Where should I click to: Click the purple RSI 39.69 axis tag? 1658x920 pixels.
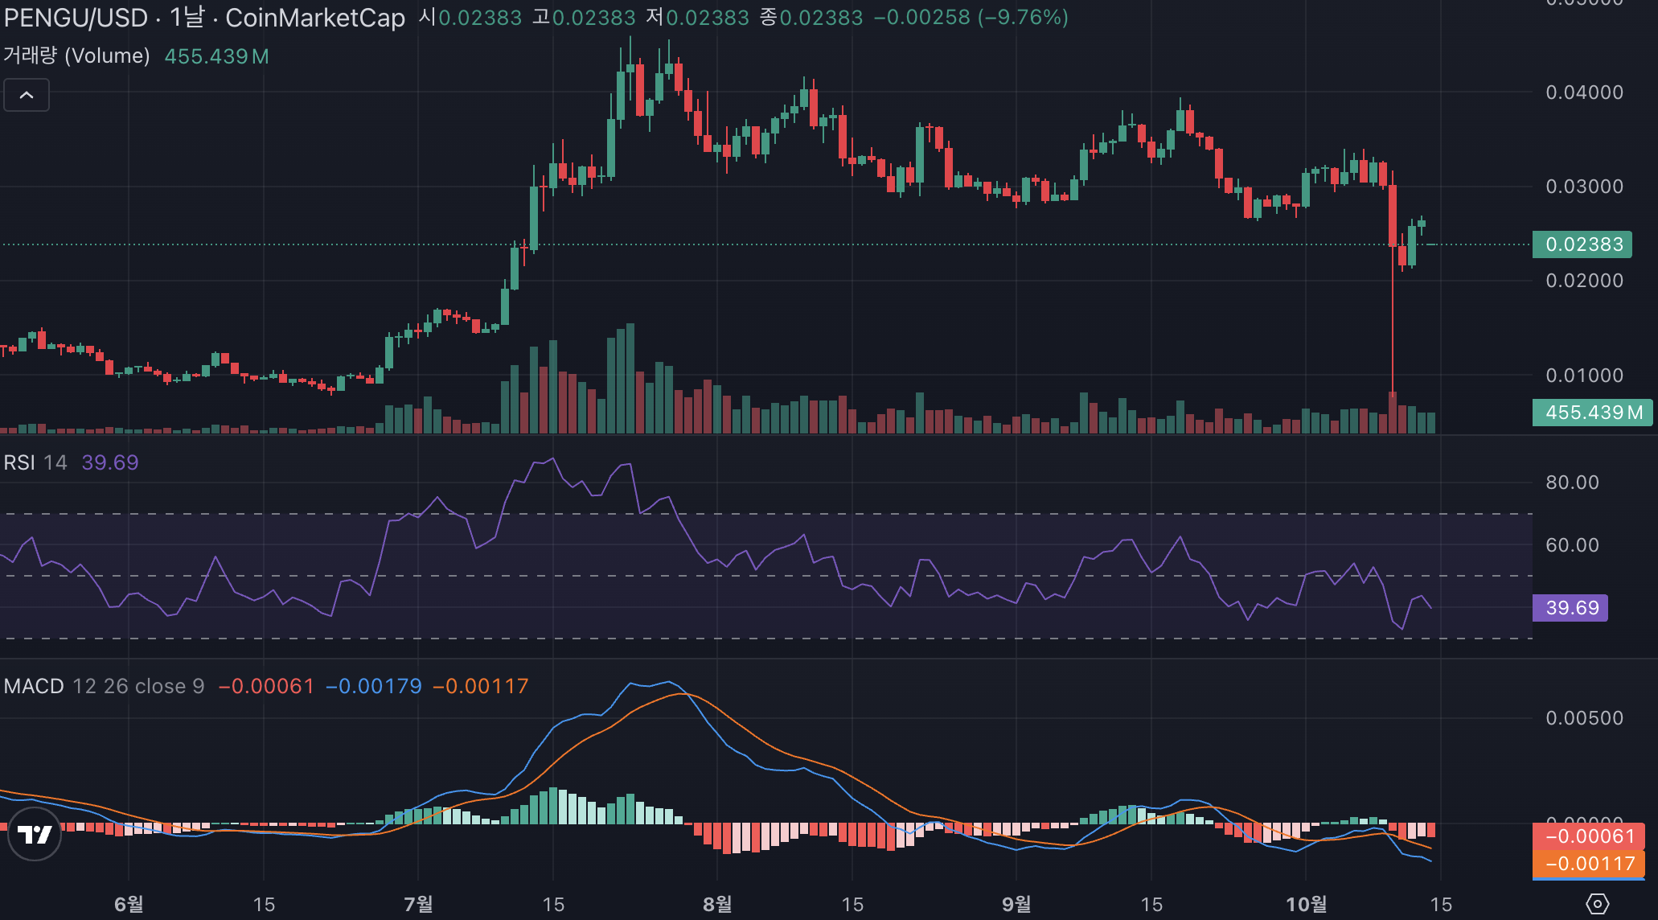pyautogui.click(x=1570, y=608)
